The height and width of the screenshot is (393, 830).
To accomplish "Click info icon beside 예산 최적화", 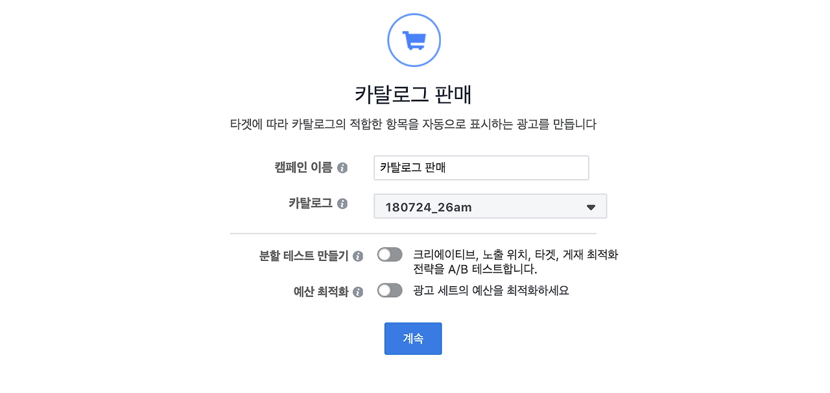I will [x=357, y=291].
